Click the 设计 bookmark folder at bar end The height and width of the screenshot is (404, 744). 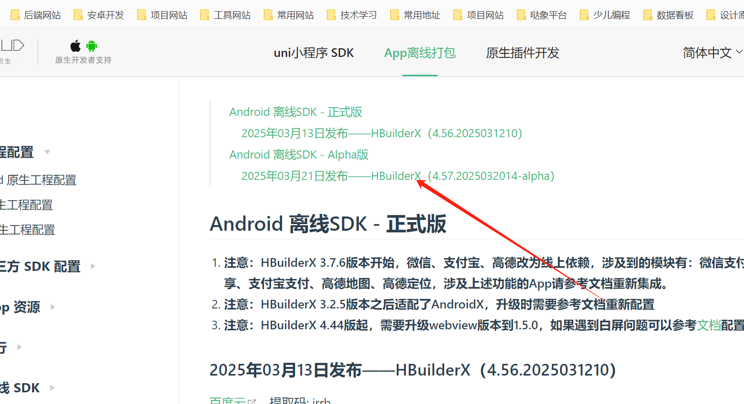pos(726,15)
